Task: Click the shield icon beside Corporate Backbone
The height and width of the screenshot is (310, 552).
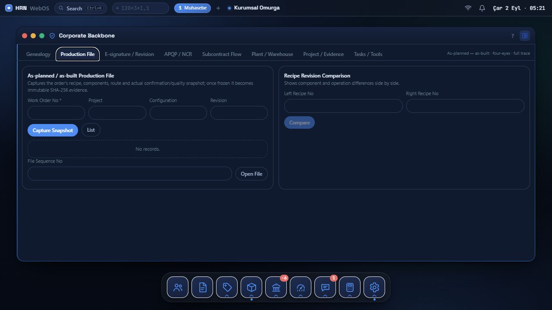Action: pyautogui.click(x=52, y=36)
